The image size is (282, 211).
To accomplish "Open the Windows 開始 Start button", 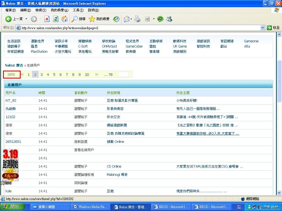I will (x=12, y=207).
